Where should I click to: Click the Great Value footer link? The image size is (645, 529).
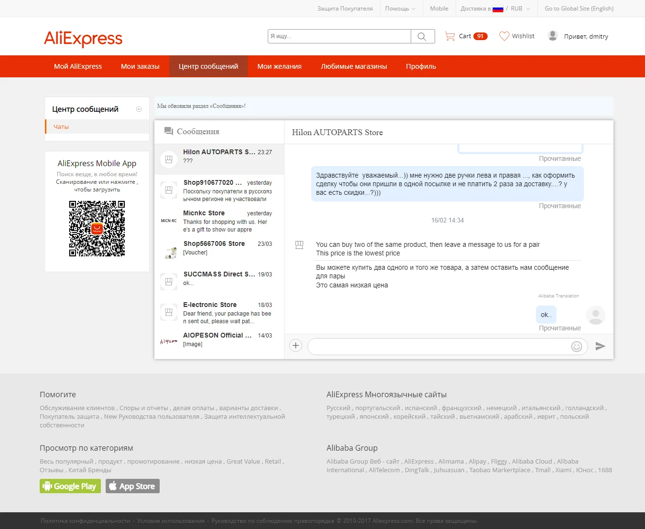(x=243, y=462)
